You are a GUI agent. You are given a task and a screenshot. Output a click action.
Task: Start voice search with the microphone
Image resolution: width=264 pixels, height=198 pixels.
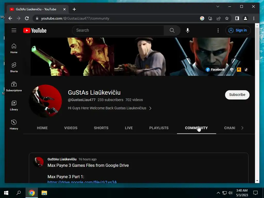click(x=188, y=30)
